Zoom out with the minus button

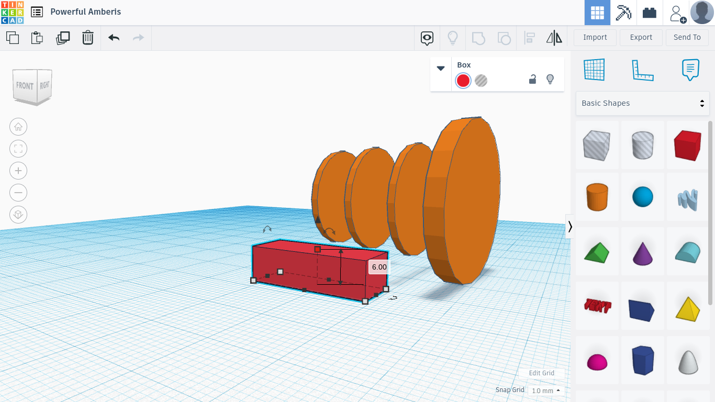[x=18, y=193]
